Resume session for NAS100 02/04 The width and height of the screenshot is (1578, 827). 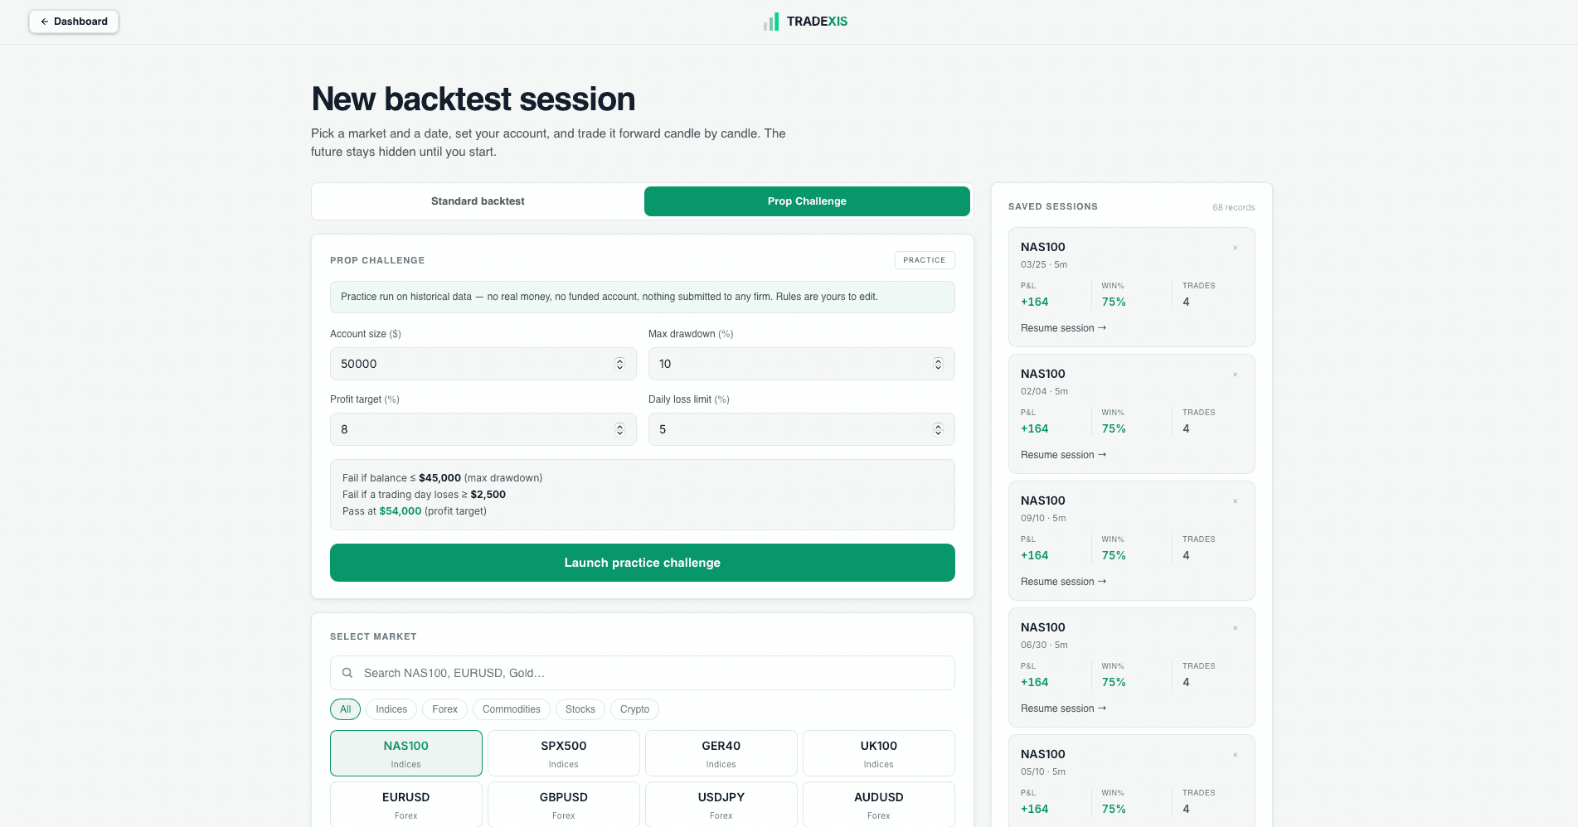pyautogui.click(x=1063, y=455)
